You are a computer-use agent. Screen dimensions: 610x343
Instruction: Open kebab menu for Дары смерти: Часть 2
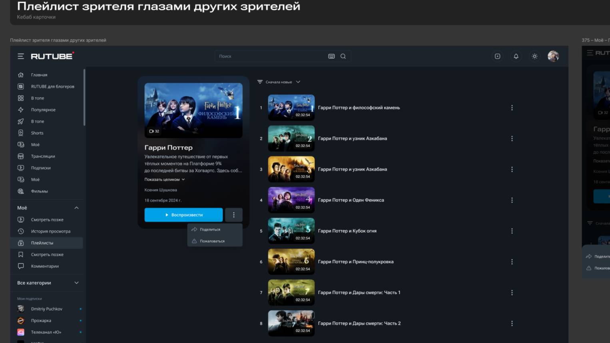[x=512, y=323]
